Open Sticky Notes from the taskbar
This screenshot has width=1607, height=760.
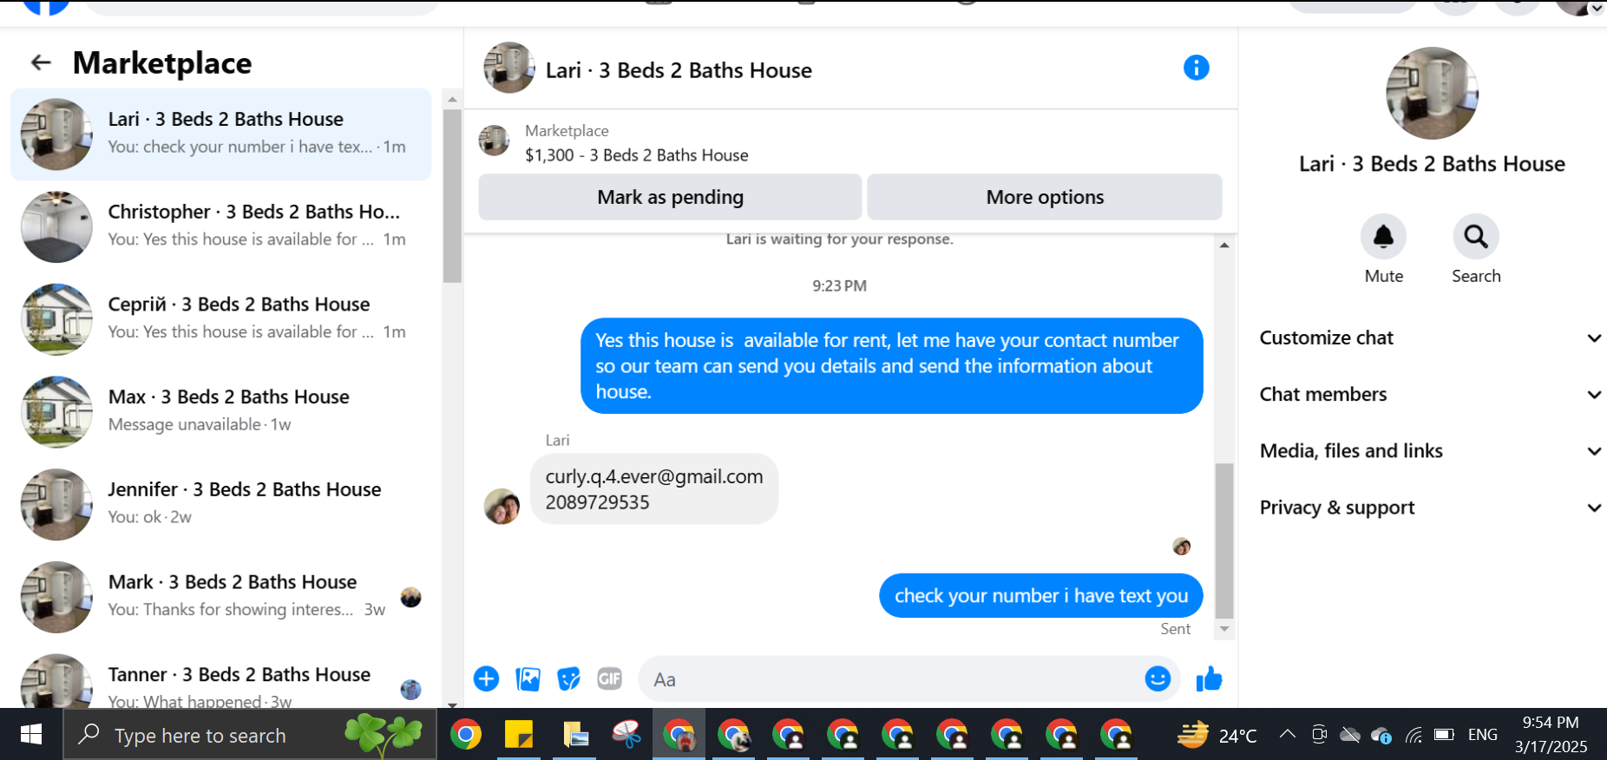point(519,735)
